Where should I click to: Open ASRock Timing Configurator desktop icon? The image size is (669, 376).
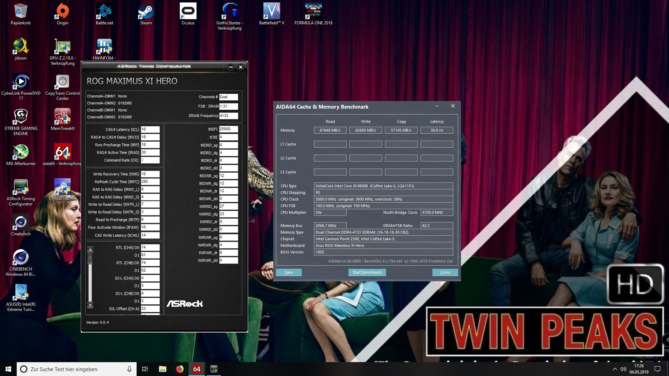(x=21, y=192)
